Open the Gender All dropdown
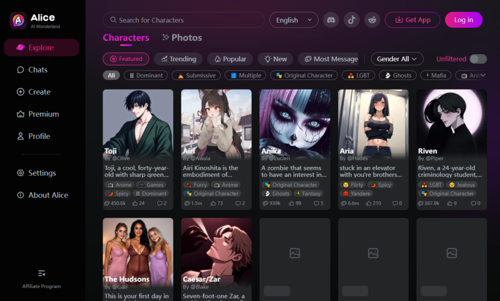Viewport: 500px width, 301px height. (397, 59)
